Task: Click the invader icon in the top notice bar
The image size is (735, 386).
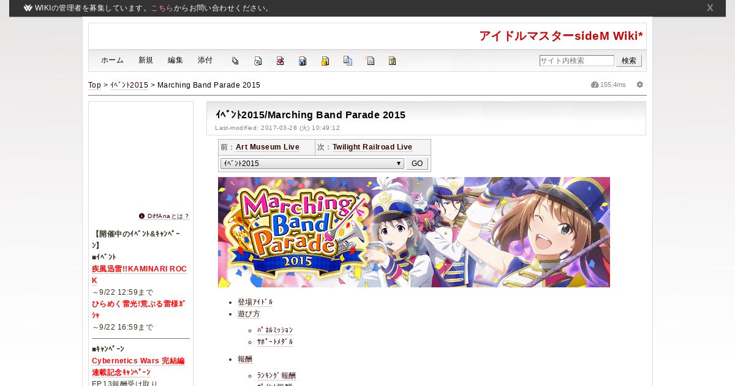Action: (x=28, y=8)
